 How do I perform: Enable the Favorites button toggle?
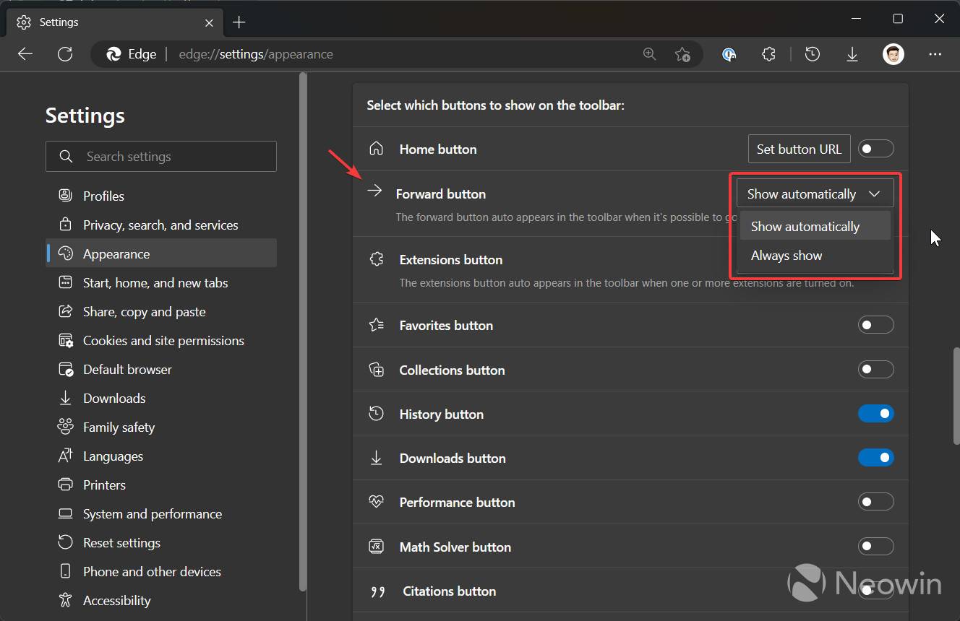(x=875, y=325)
